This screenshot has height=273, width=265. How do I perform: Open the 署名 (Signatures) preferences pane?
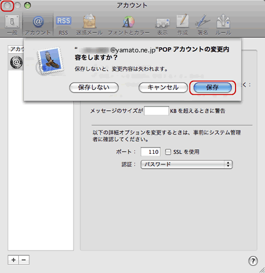(203, 25)
